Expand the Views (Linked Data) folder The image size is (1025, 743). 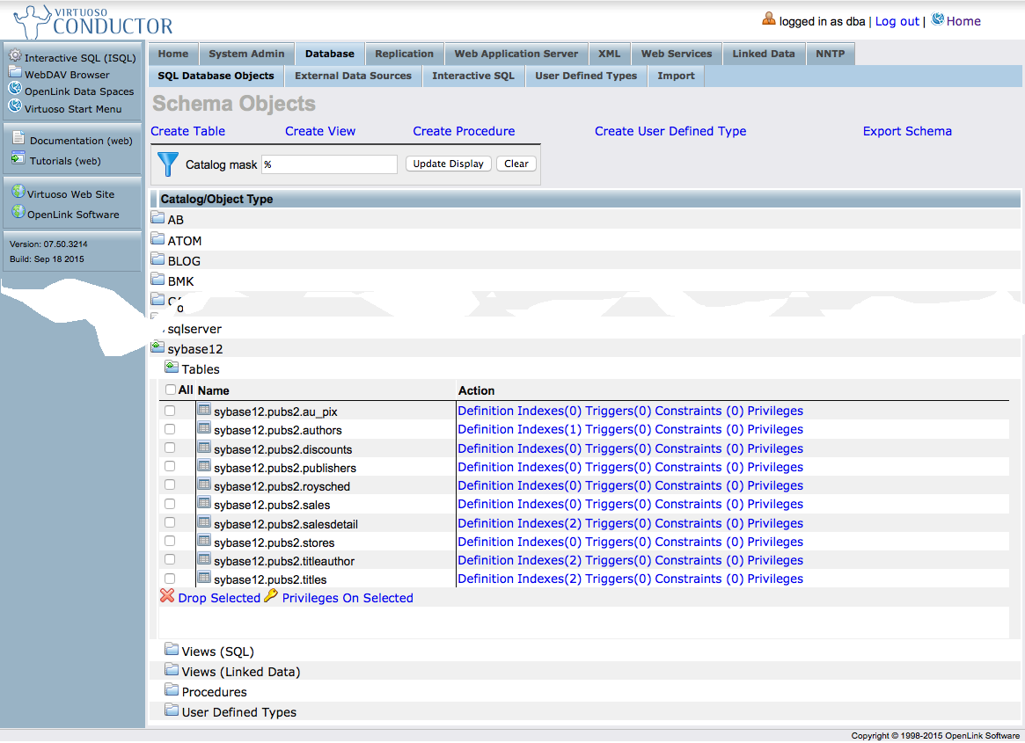[x=172, y=669]
